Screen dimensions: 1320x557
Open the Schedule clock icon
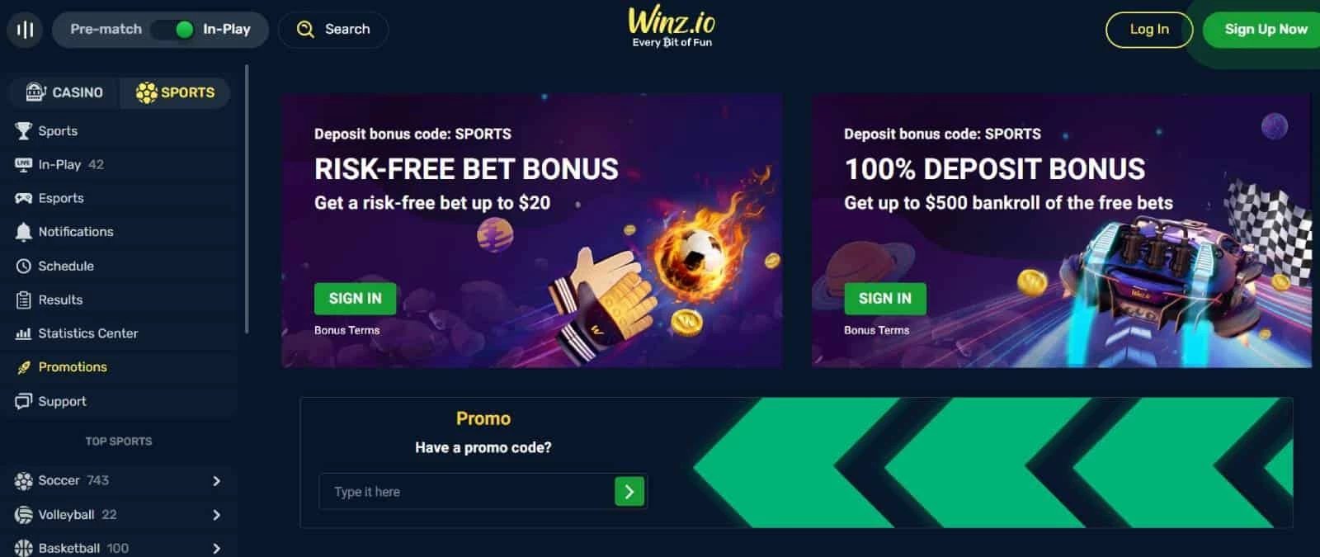point(23,267)
